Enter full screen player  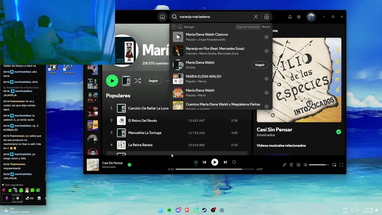[341, 165]
